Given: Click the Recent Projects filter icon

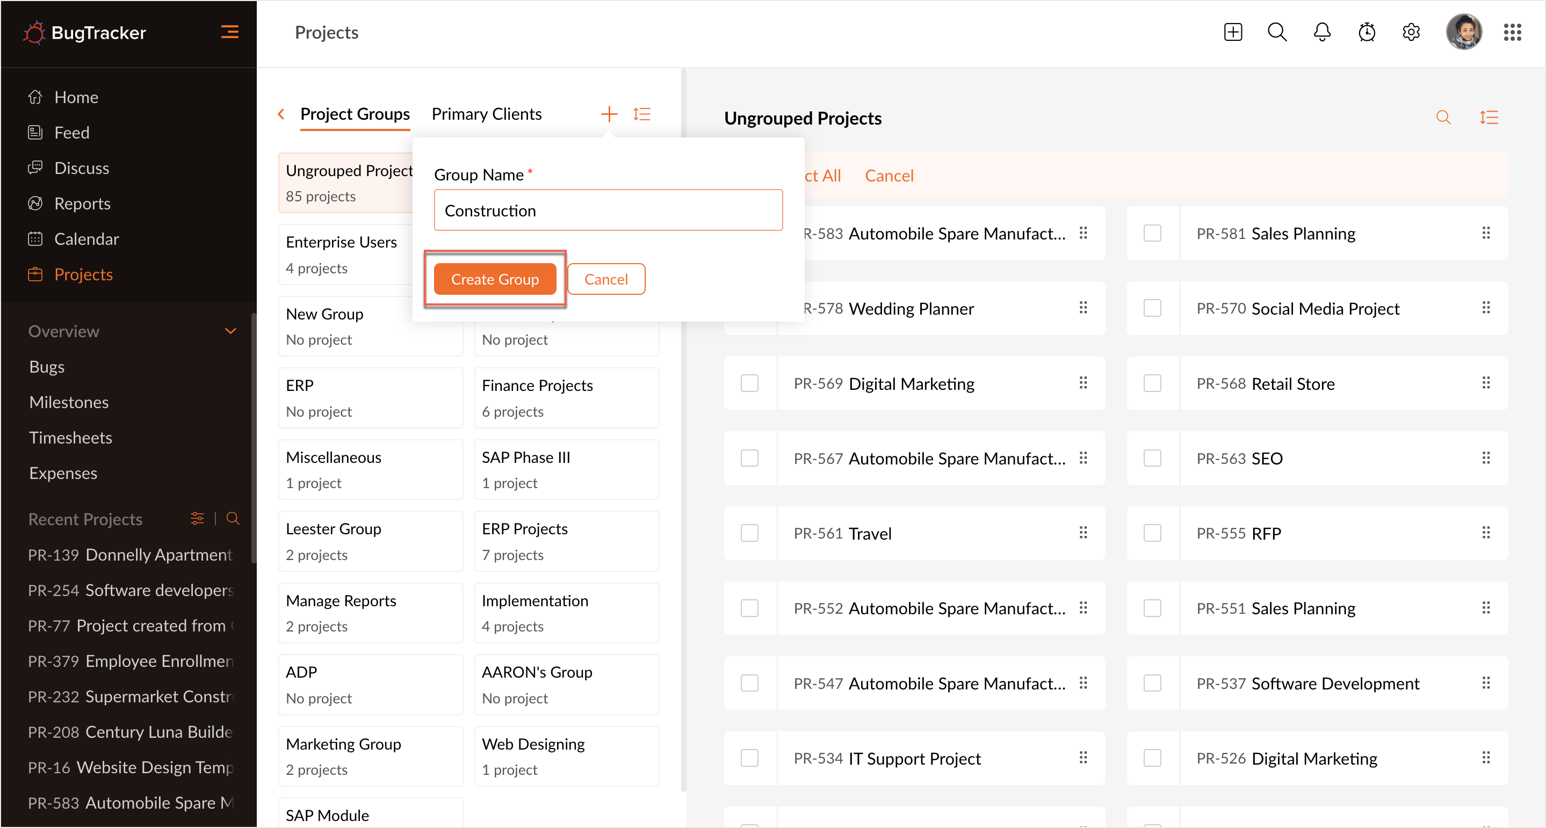Looking at the screenshot, I should tap(197, 518).
